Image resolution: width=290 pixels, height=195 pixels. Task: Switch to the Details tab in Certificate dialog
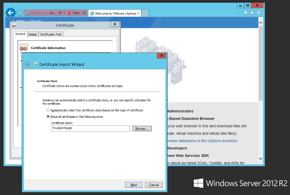pyautogui.click(x=32, y=34)
